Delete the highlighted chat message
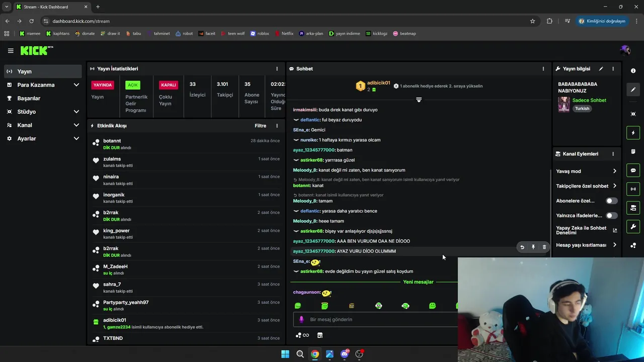The image size is (644, 362). click(544, 247)
